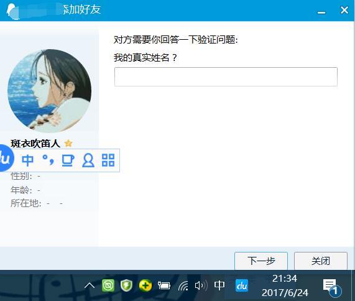Expand hidden tray icons chevron
Viewport: 355px width, 301px height.
click(90, 285)
